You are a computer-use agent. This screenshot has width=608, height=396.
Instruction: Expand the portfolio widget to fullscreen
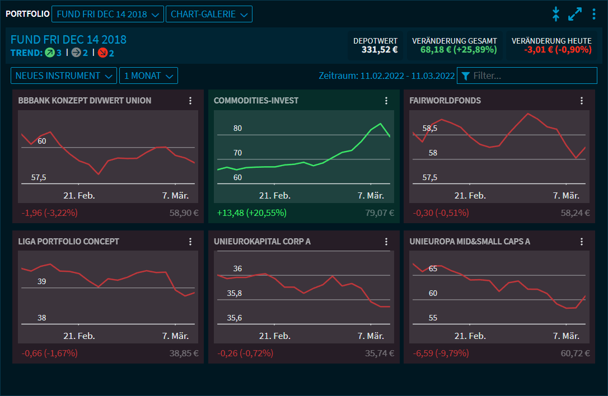coord(575,14)
